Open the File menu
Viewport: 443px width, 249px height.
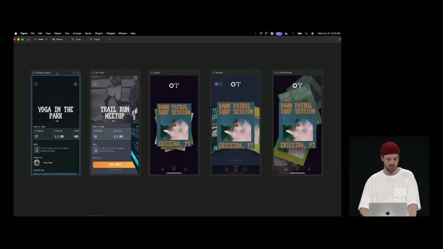point(32,33)
